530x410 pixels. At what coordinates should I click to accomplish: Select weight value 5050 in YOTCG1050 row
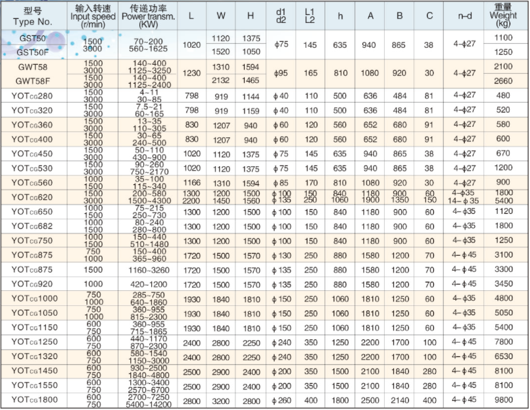click(x=504, y=313)
